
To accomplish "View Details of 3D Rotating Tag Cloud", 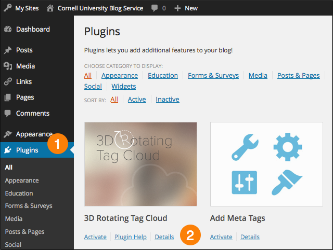I will [x=164, y=237].
